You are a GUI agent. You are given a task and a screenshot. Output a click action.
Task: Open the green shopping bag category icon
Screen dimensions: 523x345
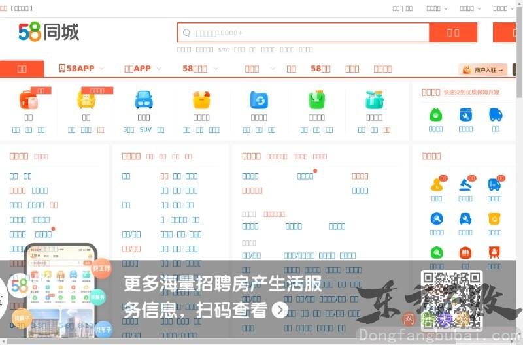[x=316, y=100]
